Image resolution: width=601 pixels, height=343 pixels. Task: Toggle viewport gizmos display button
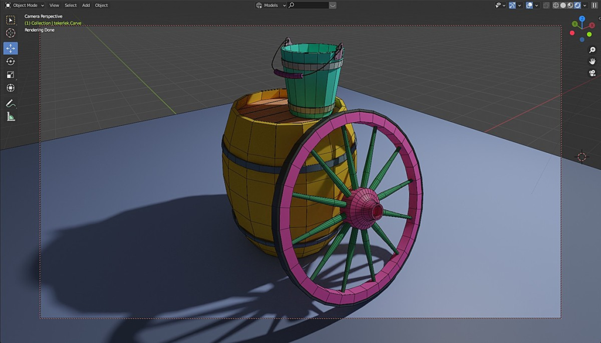tap(512, 5)
